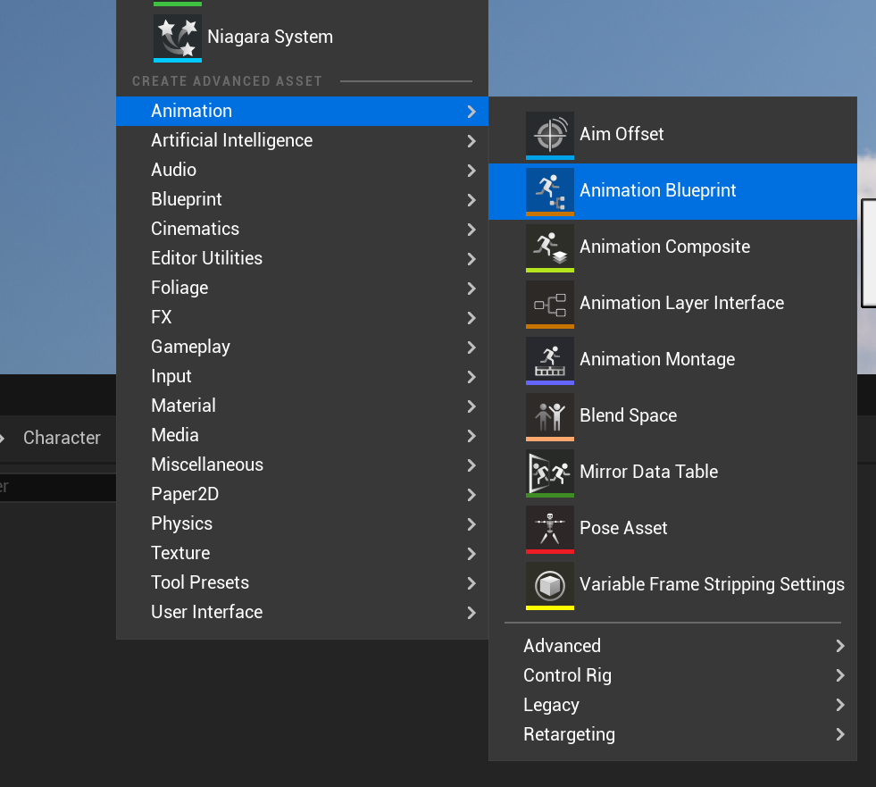The image size is (876, 787).
Task: Expand the Retargeting submenu arrow
Action: pos(840,734)
